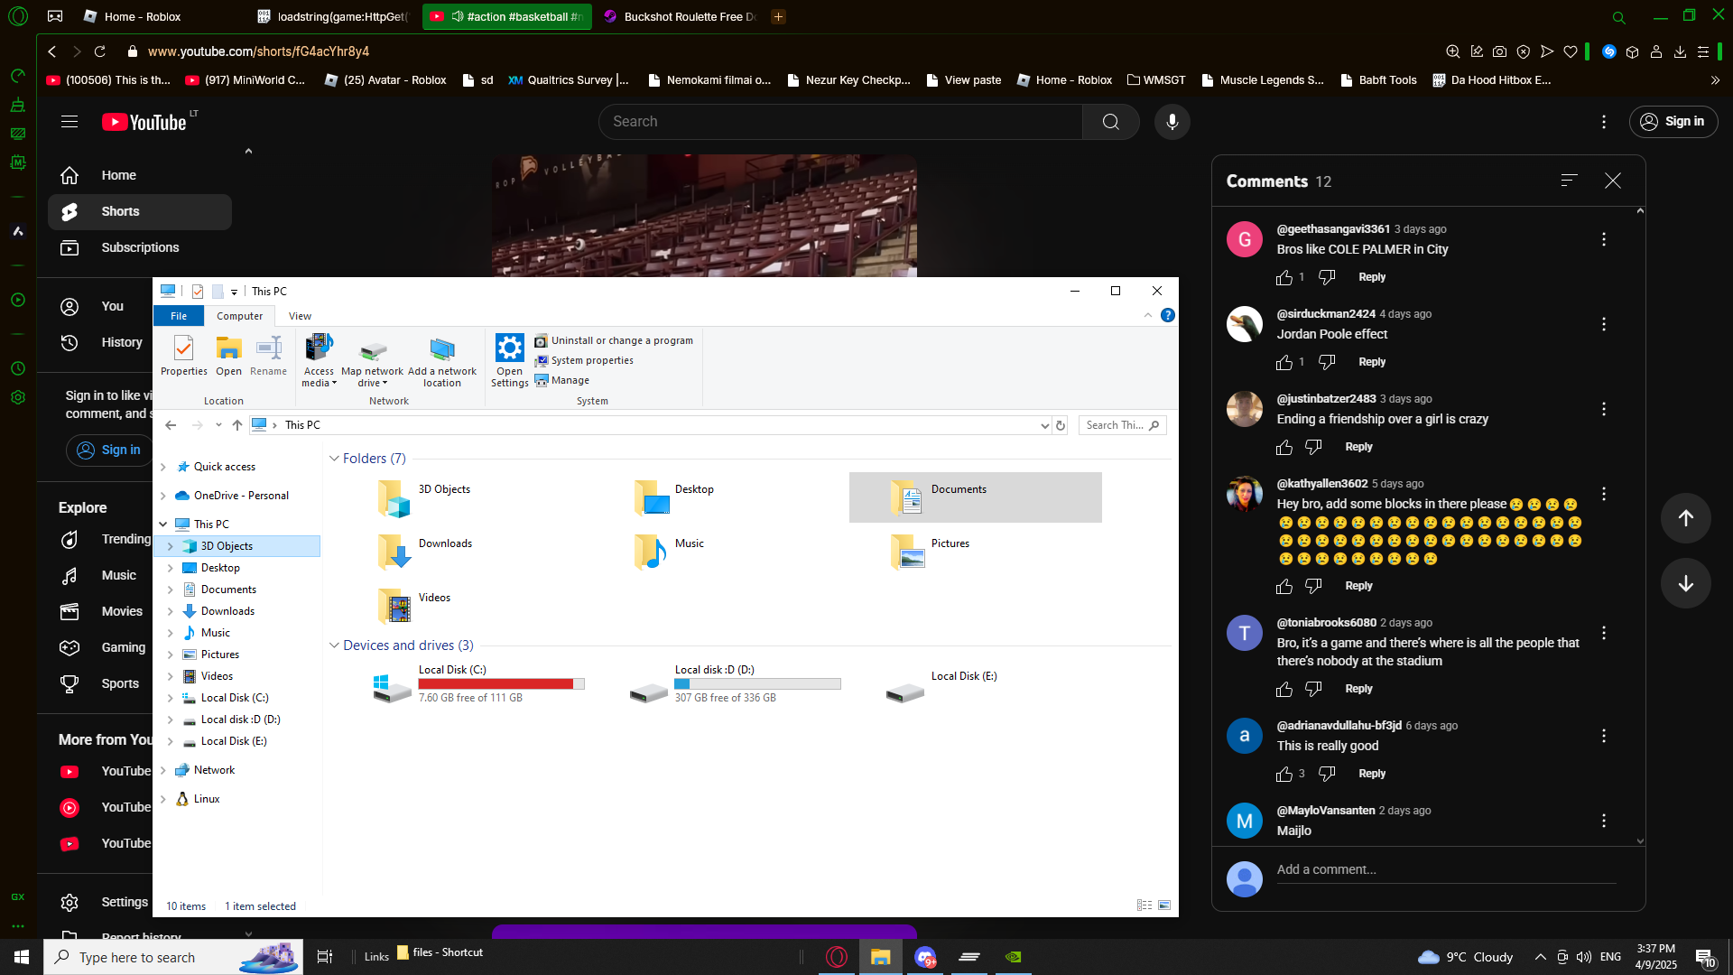Image resolution: width=1733 pixels, height=975 pixels.
Task: Open Shorts in YouTube sidebar
Action: tap(140, 211)
